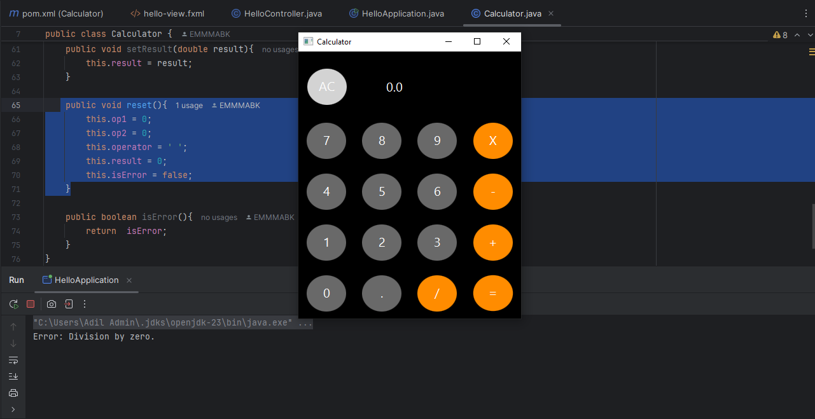
Task: Click scroll to end of console icon
Action: (x=13, y=376)
